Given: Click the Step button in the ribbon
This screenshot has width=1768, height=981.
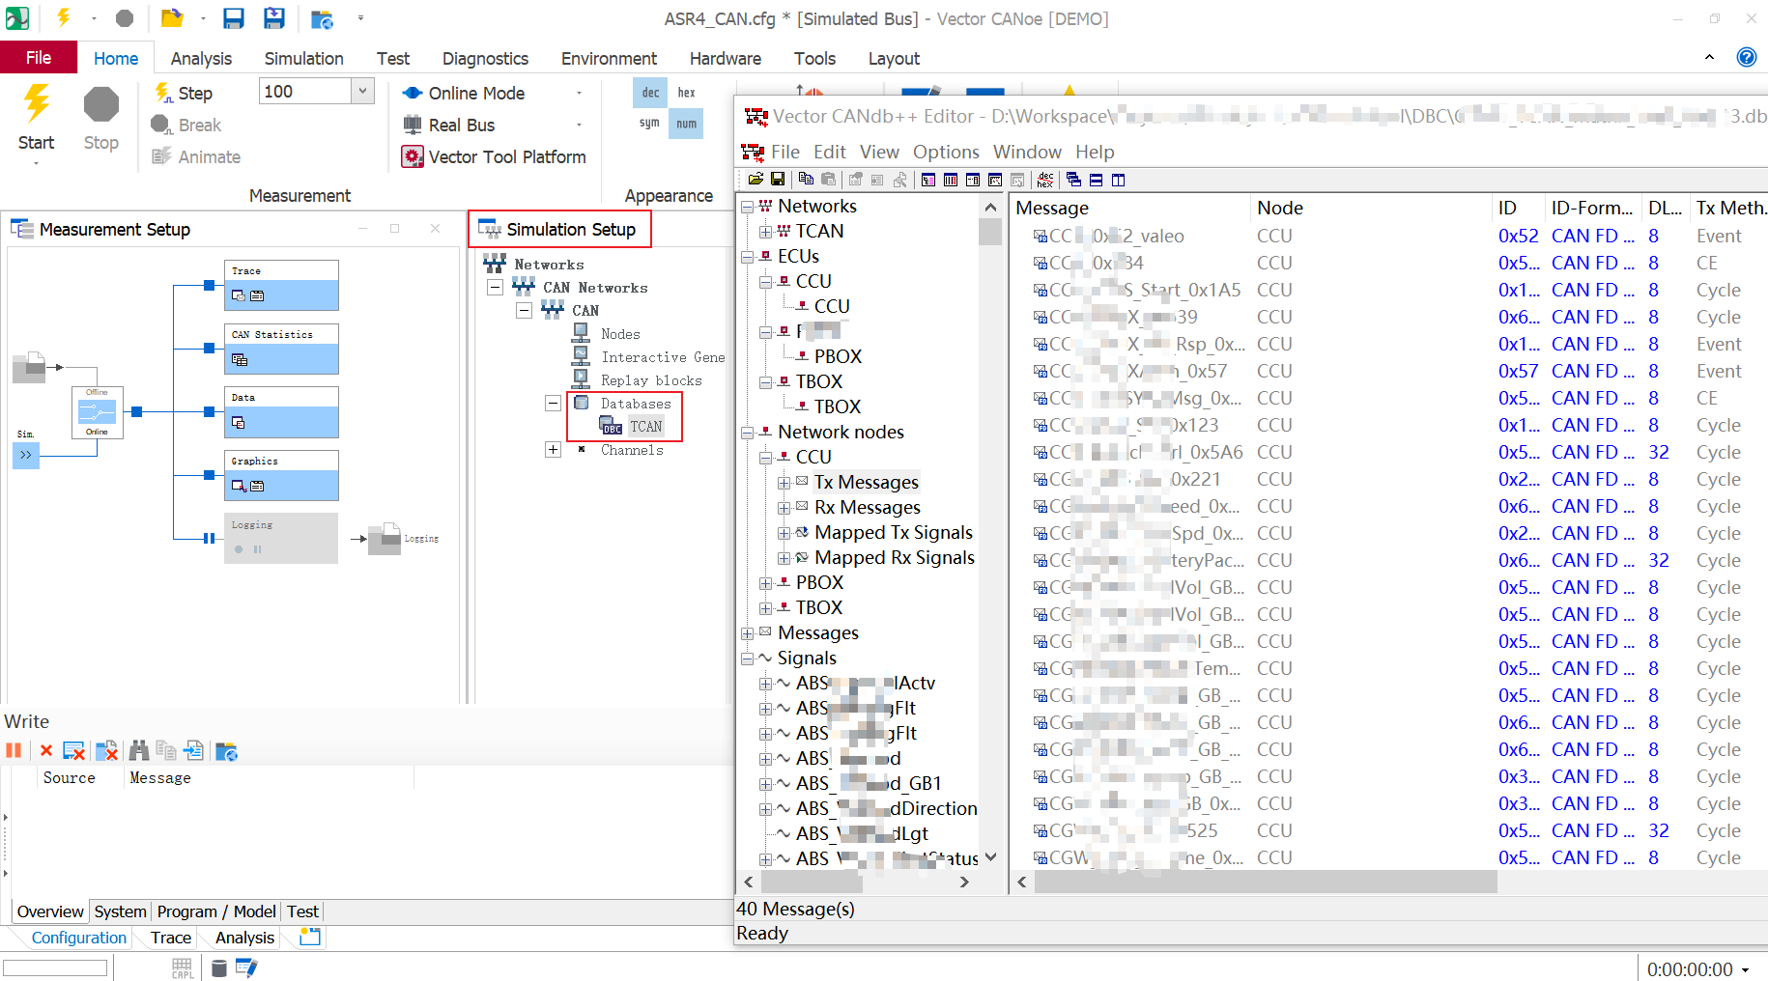Looking at the screenshot, I should 184,93.
